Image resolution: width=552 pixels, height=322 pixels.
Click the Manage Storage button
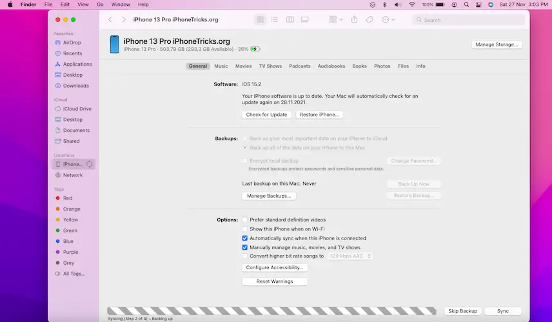(497, 44)
